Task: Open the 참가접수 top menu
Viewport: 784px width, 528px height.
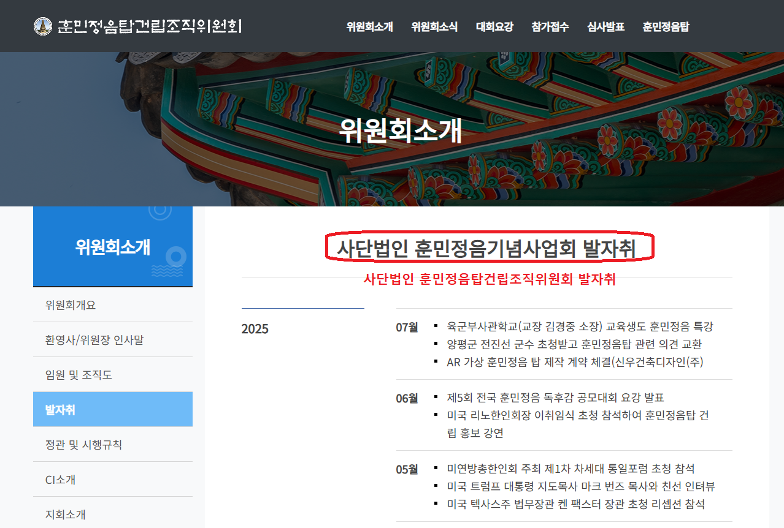Action: (550, 26)
